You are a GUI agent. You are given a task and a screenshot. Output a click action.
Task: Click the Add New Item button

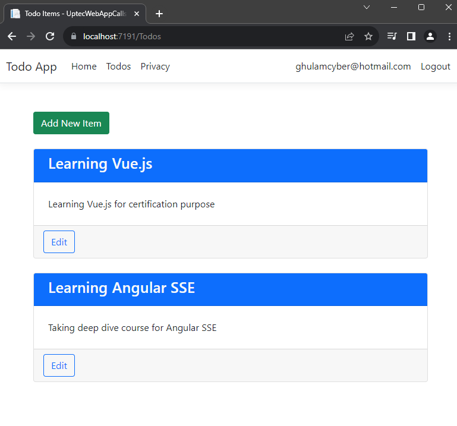tap(71, 123)
